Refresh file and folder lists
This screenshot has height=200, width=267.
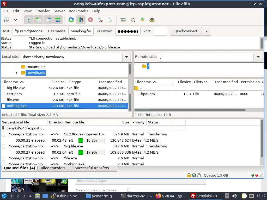[71, 20]
